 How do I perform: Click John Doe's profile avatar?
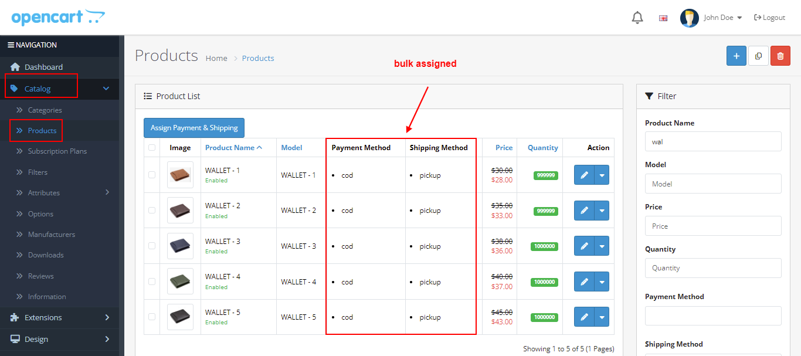(x=690, y=18)
